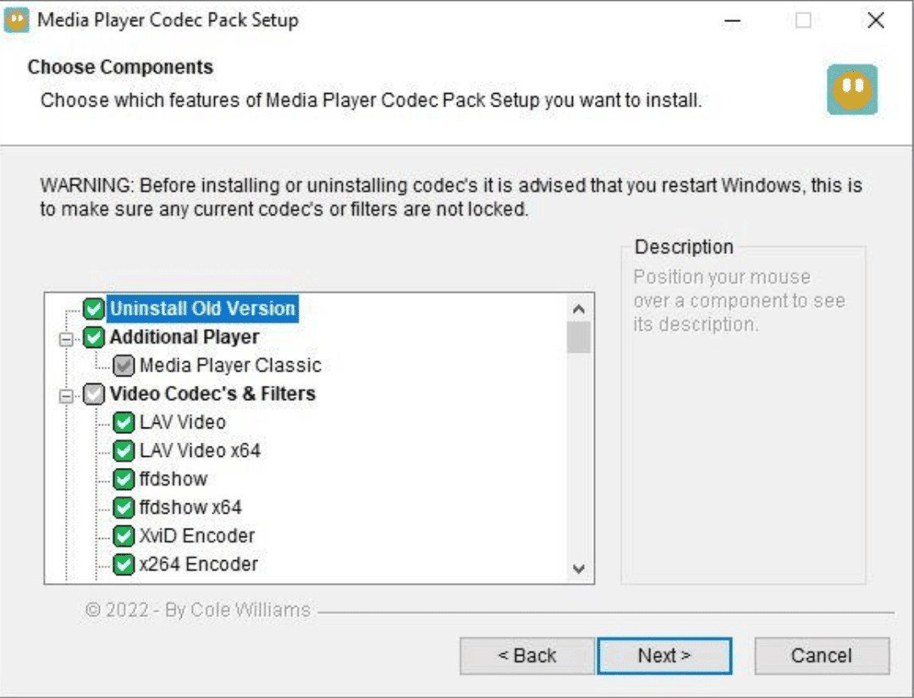
Task: Click the smiley logo in the header
Action: tap(851, 89)
